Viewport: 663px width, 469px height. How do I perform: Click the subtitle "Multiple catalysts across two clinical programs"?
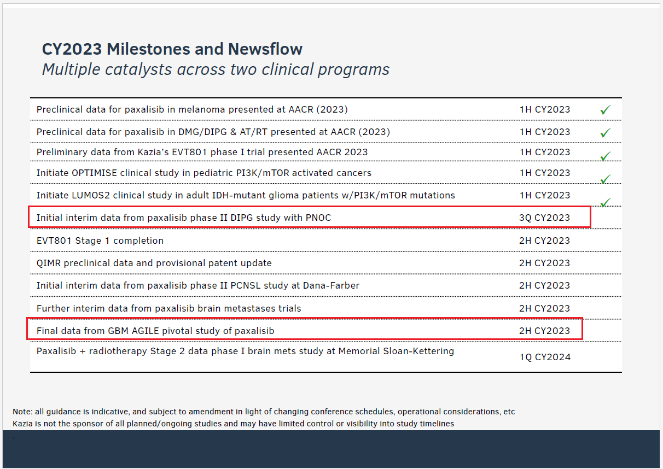[x=216, y=70]
